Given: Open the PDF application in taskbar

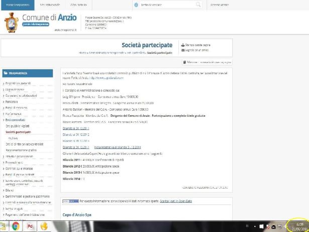Looking at the screenshot, I should 30,226.
